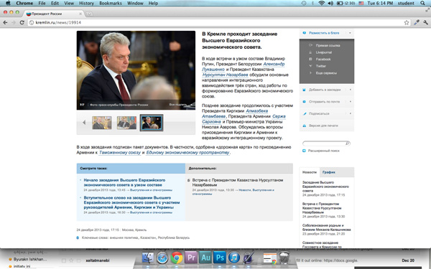Click the Разместить в блоге button
This screenshot has height=269, width=431.
[x=324, y=33]
